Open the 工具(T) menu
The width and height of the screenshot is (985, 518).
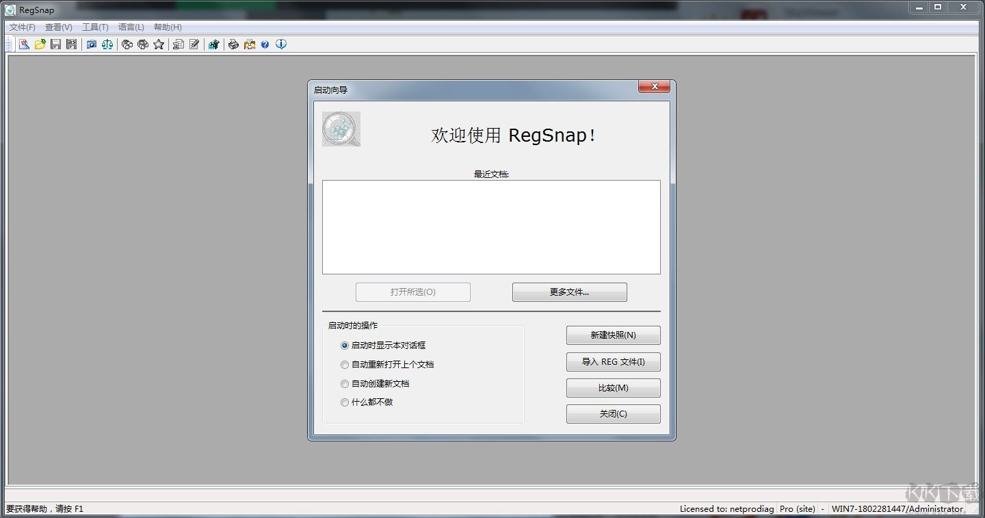95,27
